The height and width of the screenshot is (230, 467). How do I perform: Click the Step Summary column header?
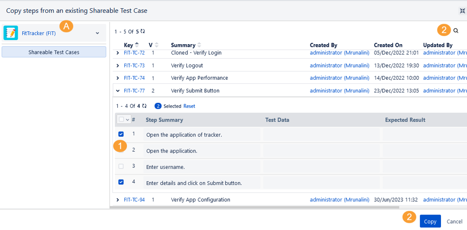coord(164,120)
